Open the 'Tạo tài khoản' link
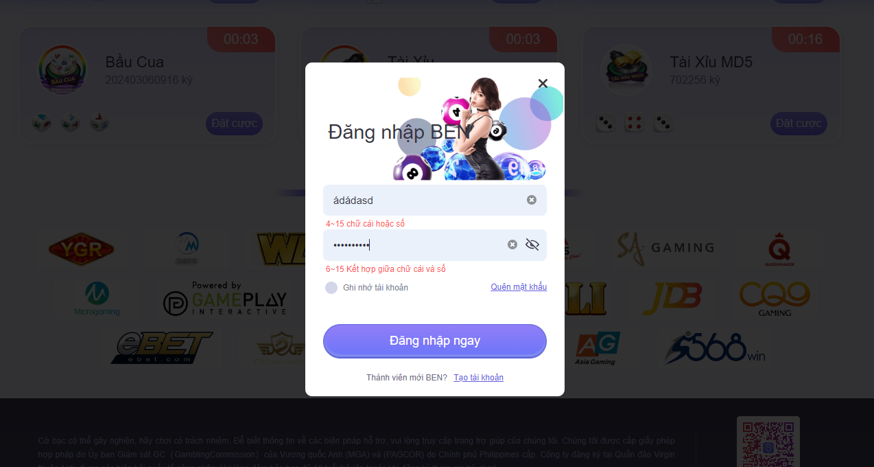This screenshot has height=467, width=874. click(x=479, y=378)
